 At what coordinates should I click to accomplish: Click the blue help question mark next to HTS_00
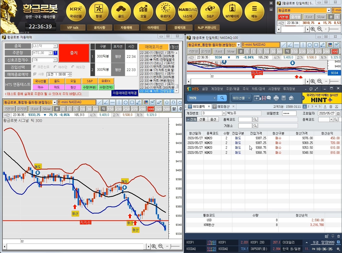[55, 53]
